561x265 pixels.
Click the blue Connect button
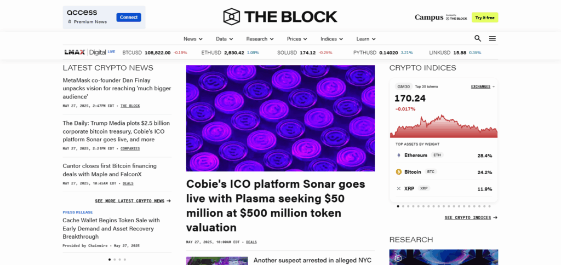click(x=129, y=17)
